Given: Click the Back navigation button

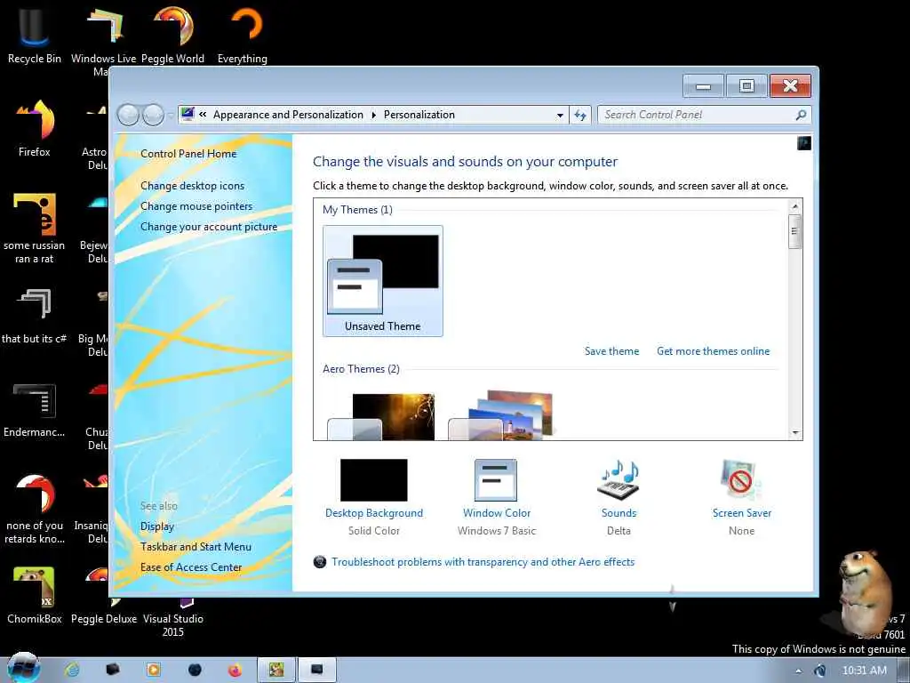Looking at the screenshot, I should point(128,115).
